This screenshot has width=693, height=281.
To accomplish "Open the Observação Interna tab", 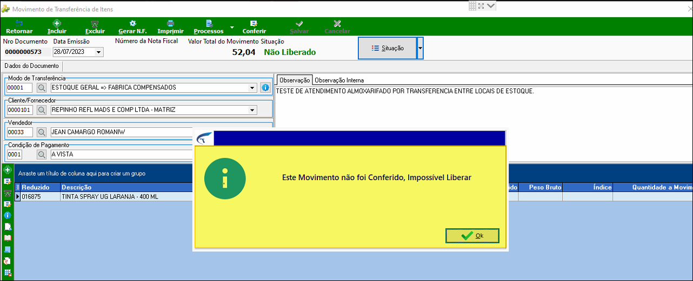I will (339, 80).
